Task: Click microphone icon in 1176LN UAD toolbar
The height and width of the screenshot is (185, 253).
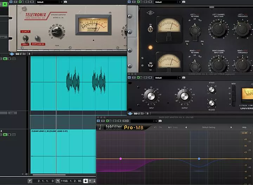Action: 148,113
